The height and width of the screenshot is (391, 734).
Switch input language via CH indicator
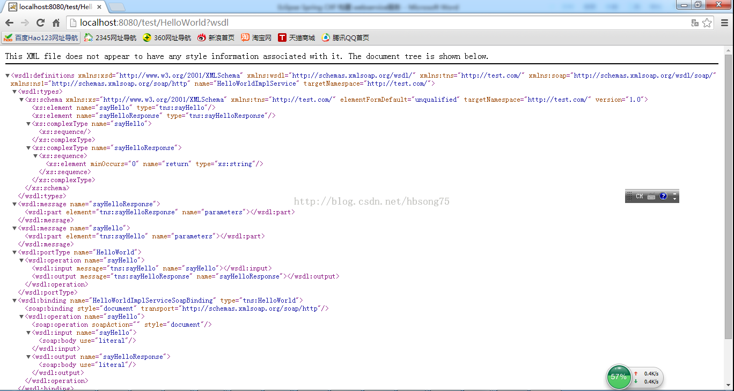pos(639,197)
